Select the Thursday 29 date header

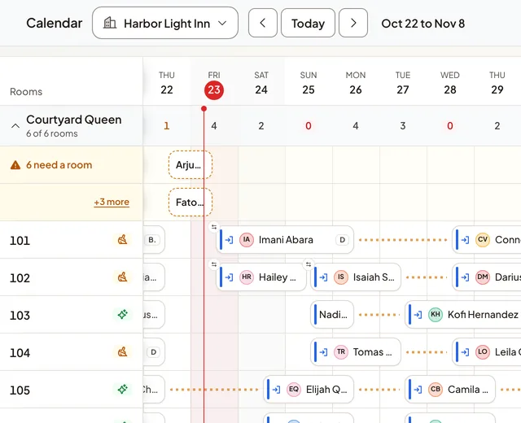click(497, 83)
